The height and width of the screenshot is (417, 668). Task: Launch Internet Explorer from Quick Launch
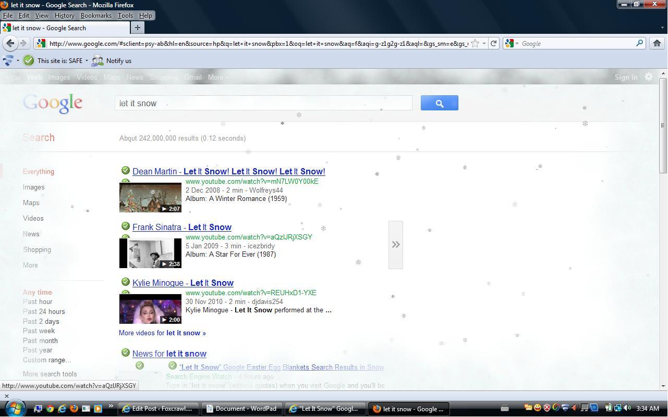[62, 409]
